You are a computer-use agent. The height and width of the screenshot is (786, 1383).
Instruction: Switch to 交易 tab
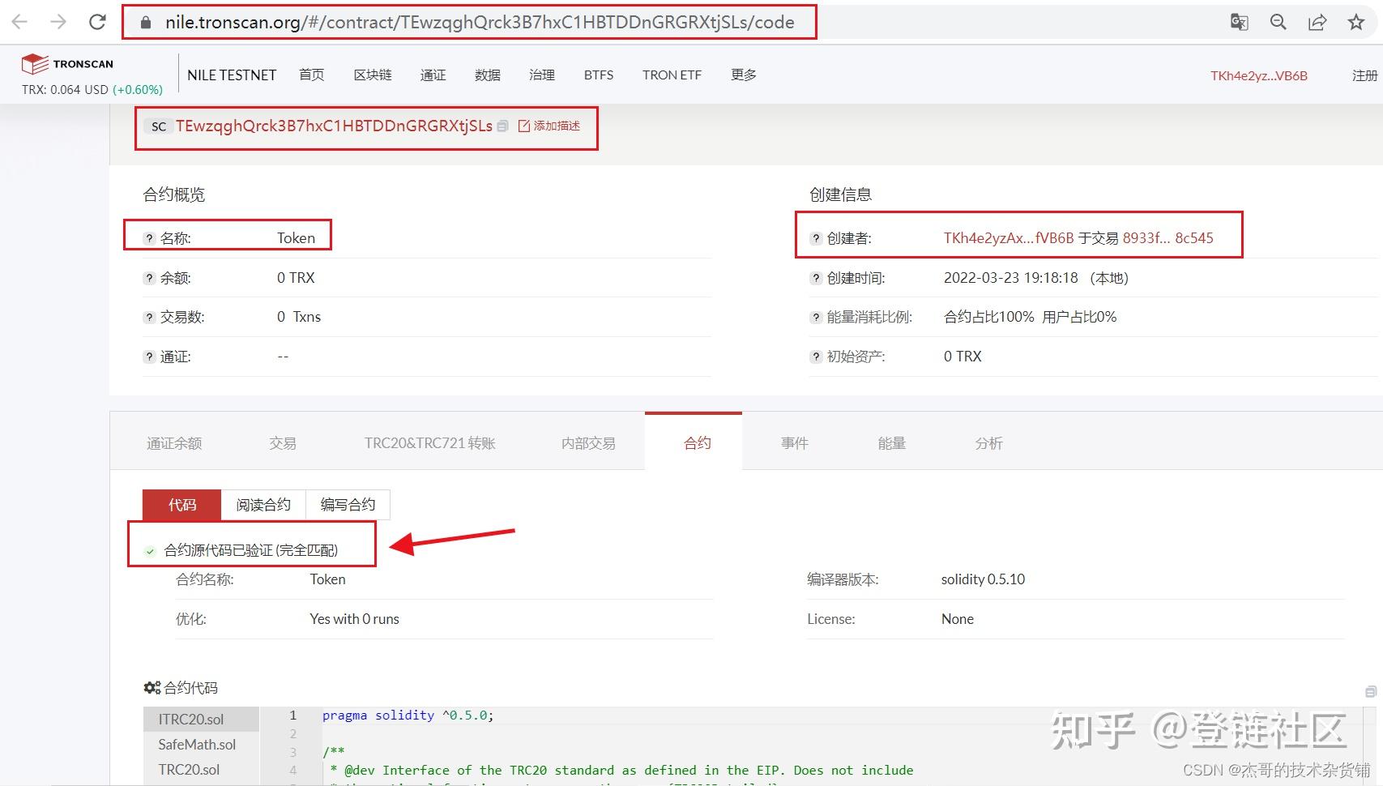(283, 443)
